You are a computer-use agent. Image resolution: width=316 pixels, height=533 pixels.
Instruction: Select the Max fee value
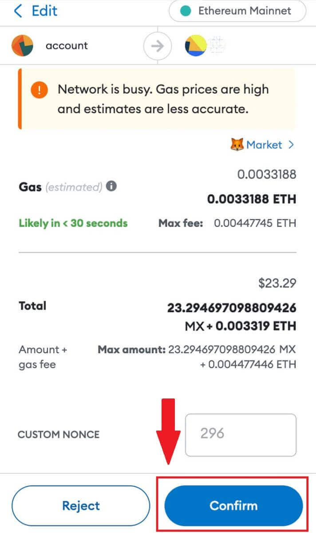(x=257, y=223)
